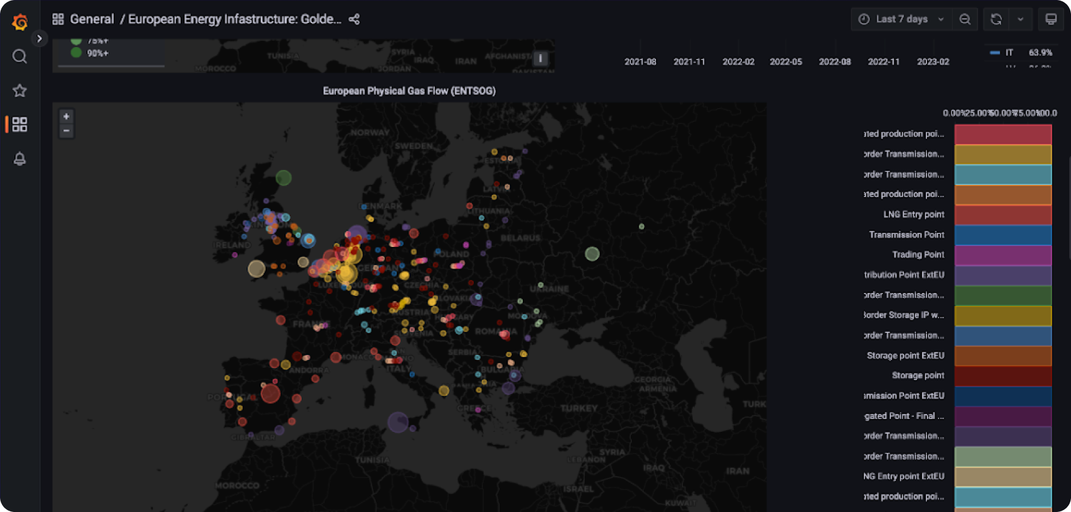Open the search magnifier in the sidebar
Viewport: 1071px width, 512px height.
pos(20,56)
